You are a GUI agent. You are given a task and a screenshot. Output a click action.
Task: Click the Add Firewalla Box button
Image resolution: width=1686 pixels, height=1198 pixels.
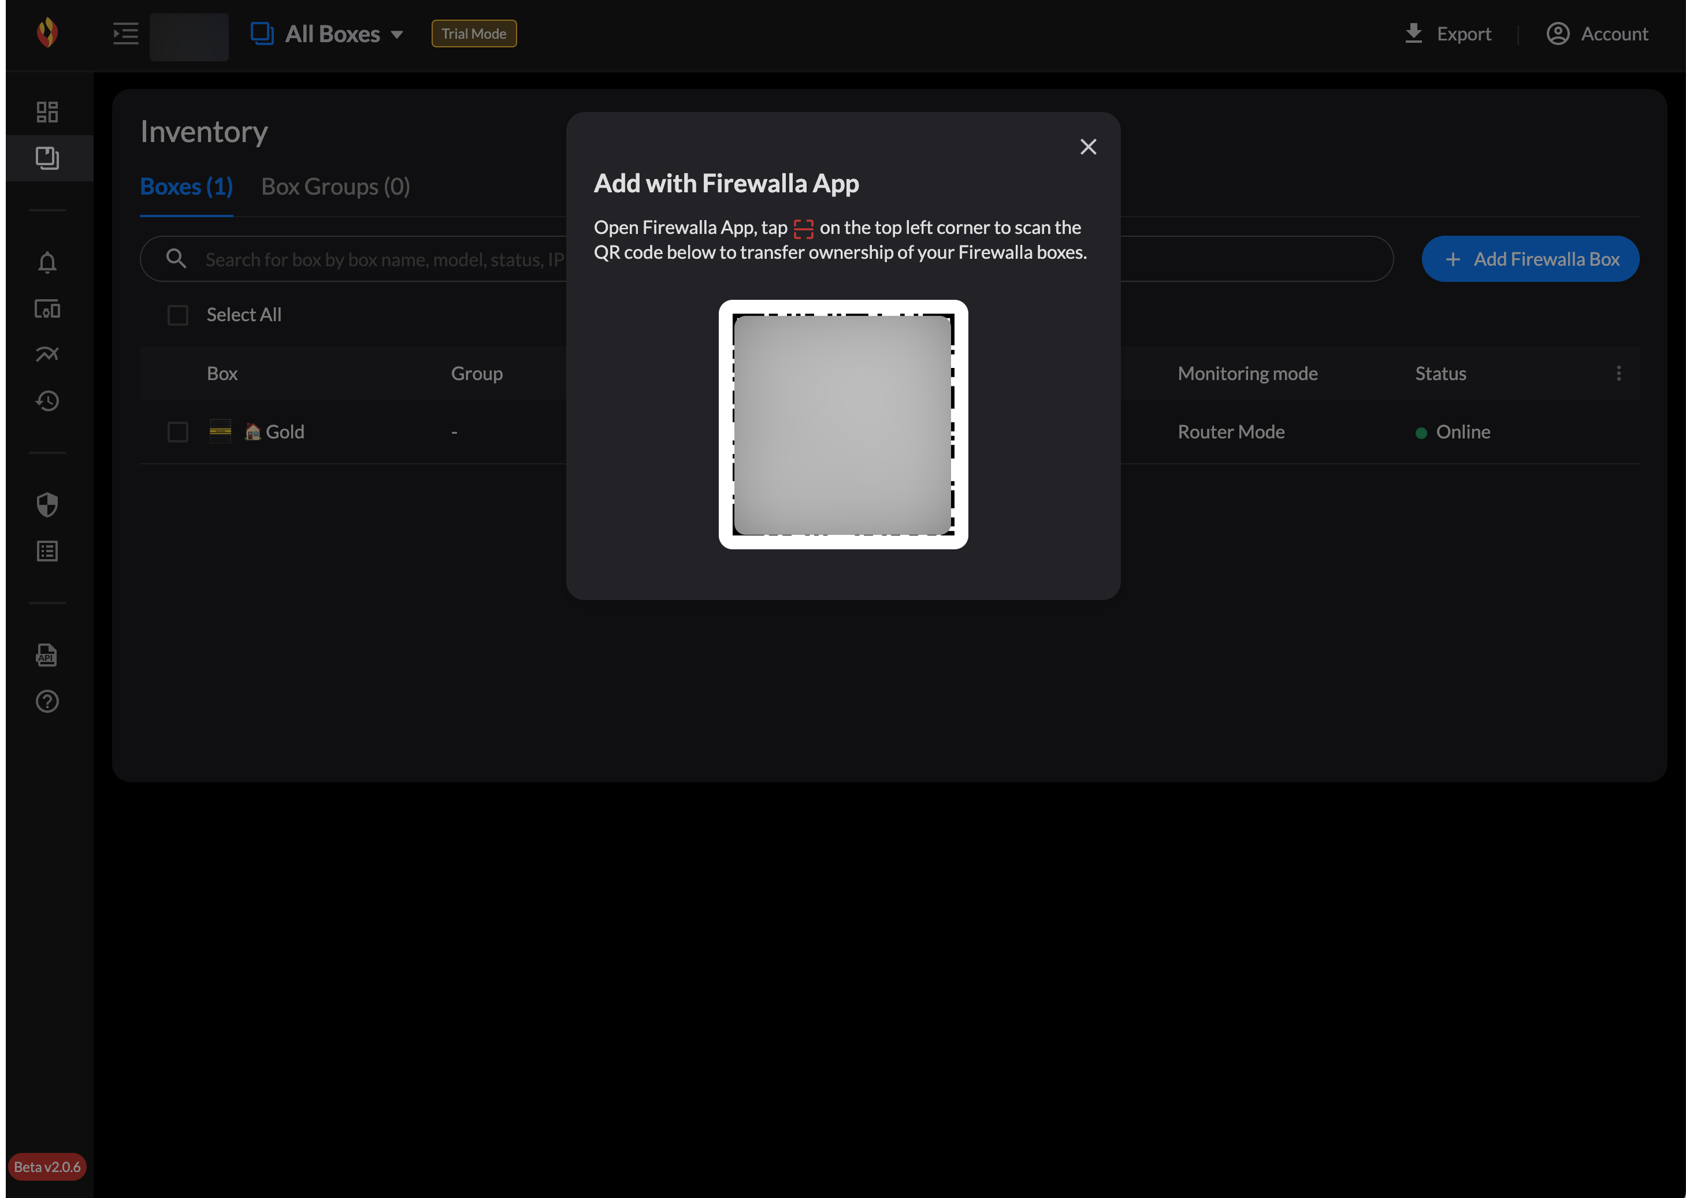1531,259
